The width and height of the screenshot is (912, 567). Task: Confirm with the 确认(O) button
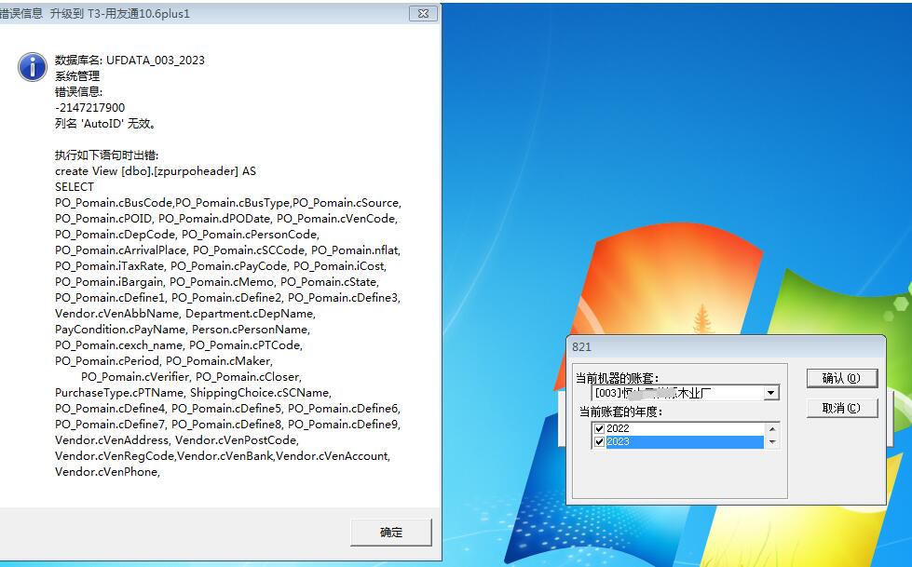(841, 378)
